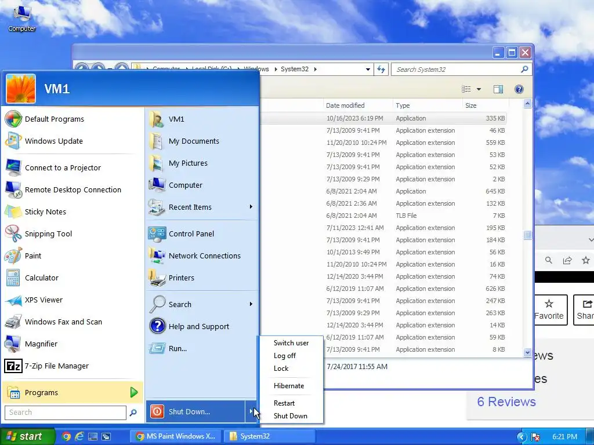Click the file list scrollbar down arrow

[x=527, y=352]
